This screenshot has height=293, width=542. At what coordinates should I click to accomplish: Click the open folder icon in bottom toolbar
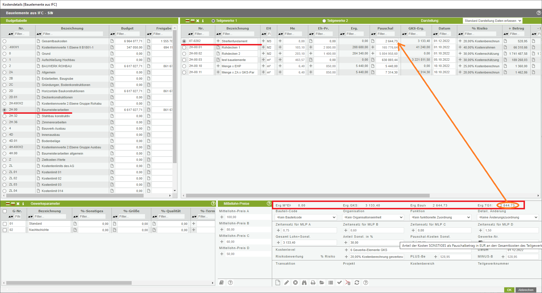(322, 283)
